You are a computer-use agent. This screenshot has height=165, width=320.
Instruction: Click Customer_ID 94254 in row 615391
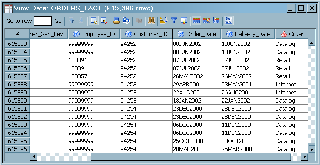point(146,109)
